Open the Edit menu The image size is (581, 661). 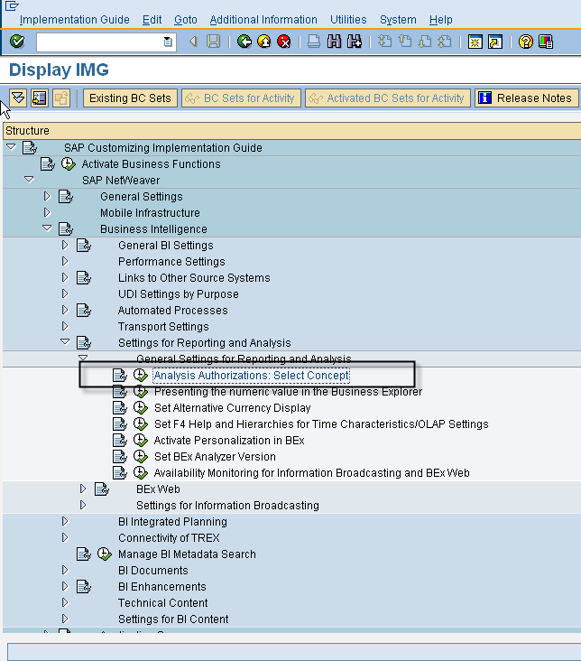click(x=152, y=20)
